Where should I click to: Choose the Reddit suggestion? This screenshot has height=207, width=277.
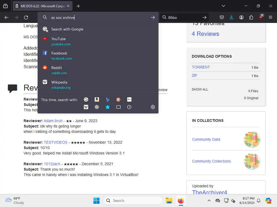pyautogui.click(x=98, y=70)
